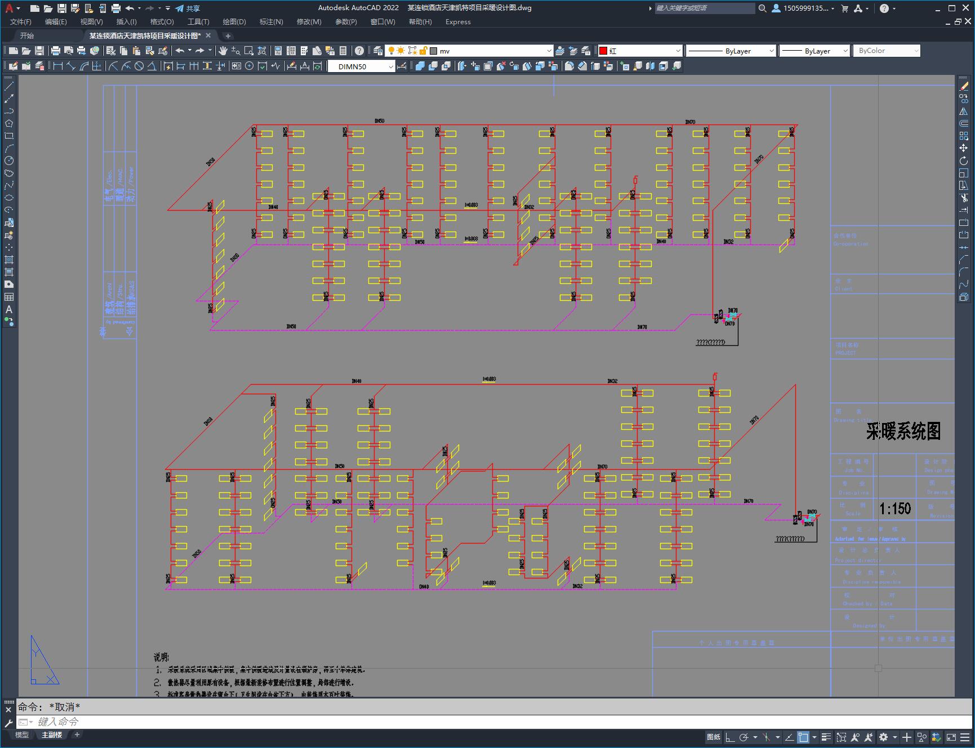975x748 pixels.
Task: Select the Rotate tool in modify toolbar
Action: pos(964,161)
